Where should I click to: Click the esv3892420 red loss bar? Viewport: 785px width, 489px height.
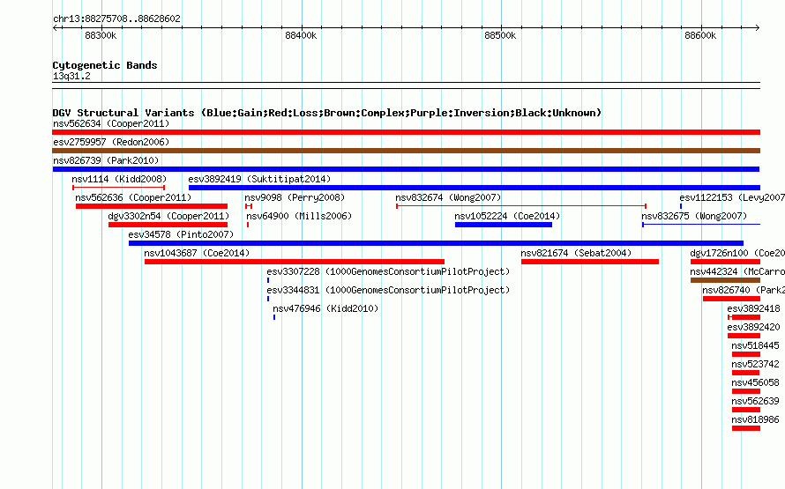click(x=744, y=336)
